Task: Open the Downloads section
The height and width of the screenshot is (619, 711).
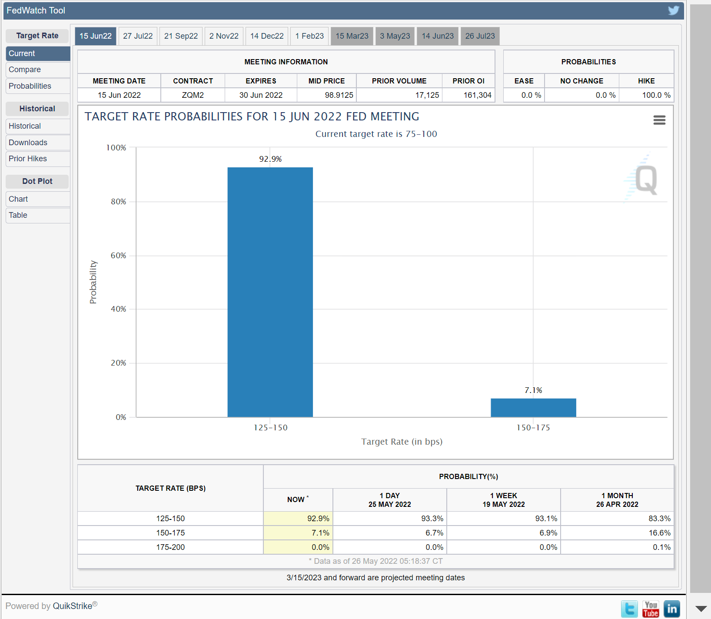Action: coord(28,143)
